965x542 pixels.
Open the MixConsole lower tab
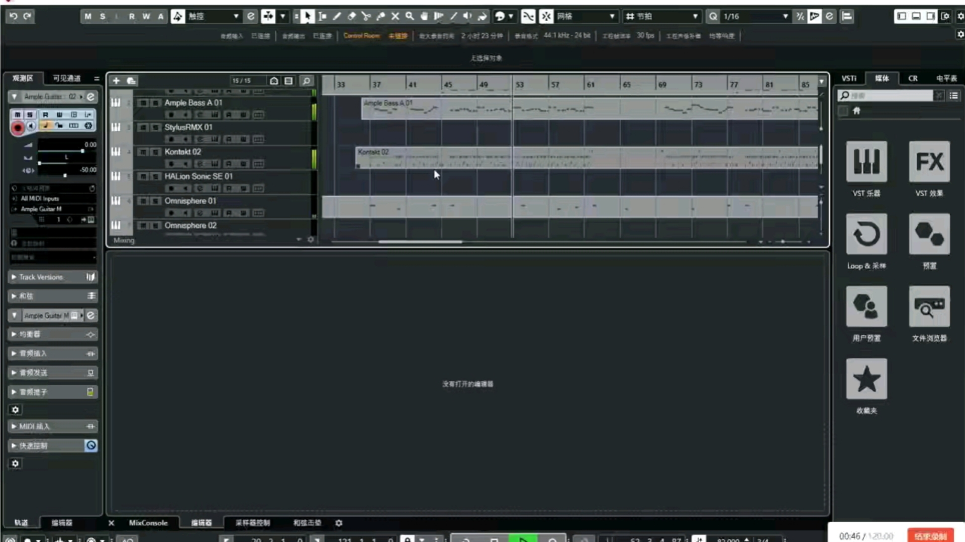pos(148,523)
